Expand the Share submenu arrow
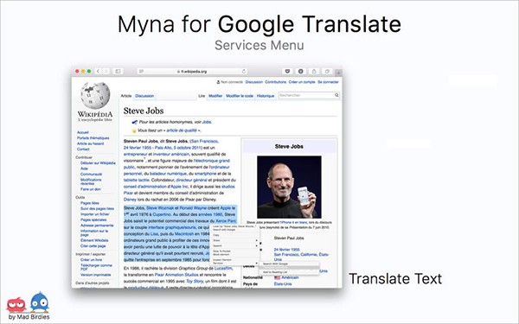Screen dimensions: 519x324 coord(257,241)
